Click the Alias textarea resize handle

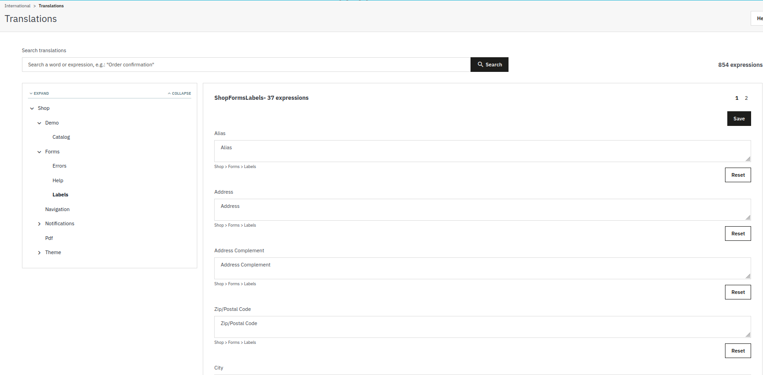click(x=748, y=159)
